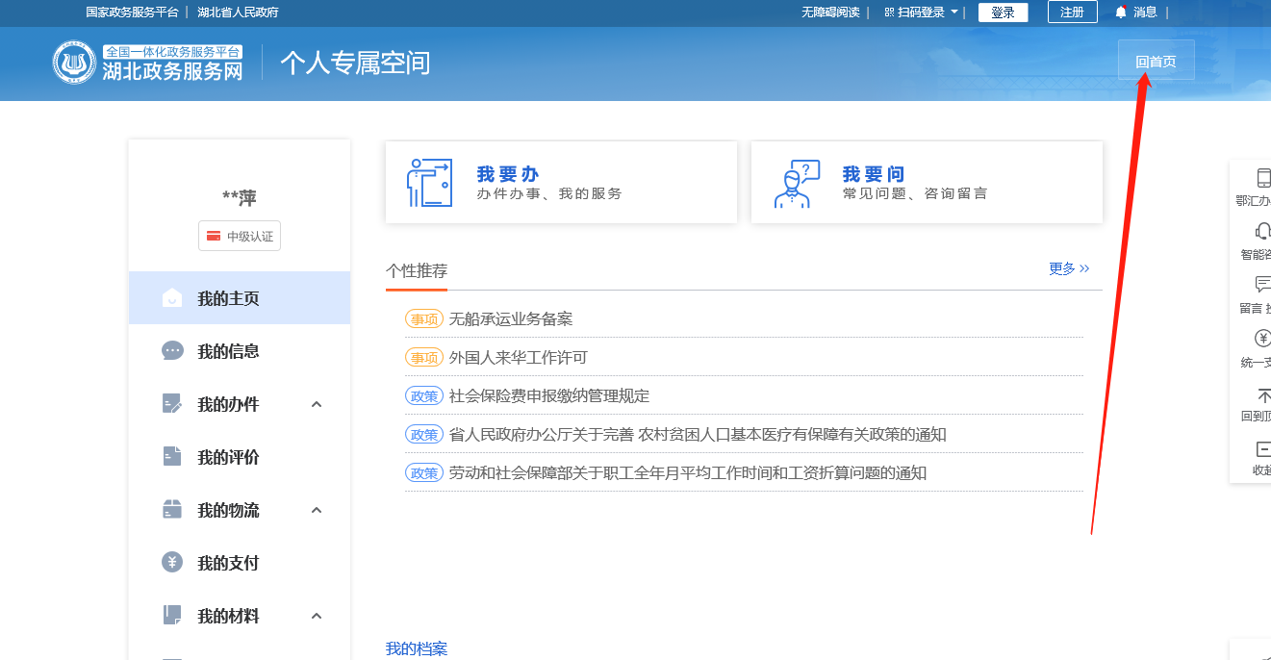The height and width of the screenshot is (660, 1271).
Task: Click the 我的材料 folder icon
Action: (x=172, y=616)
